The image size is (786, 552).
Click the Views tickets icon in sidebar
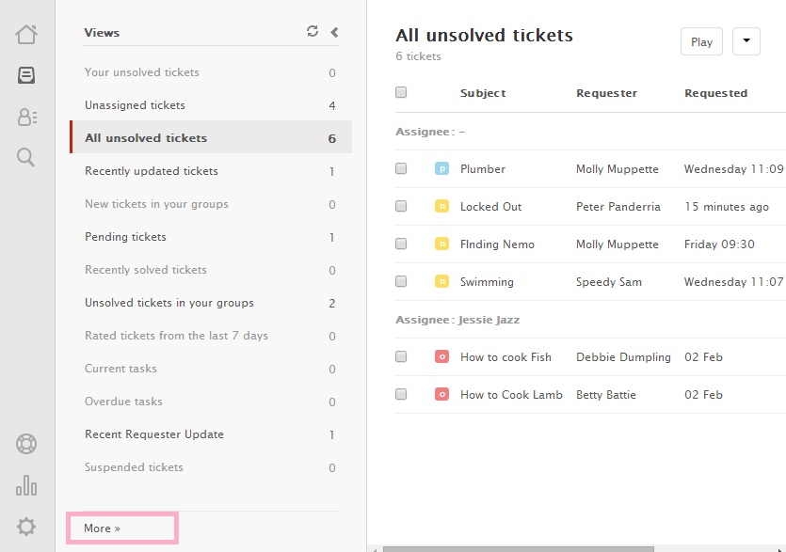coord(26,75)
